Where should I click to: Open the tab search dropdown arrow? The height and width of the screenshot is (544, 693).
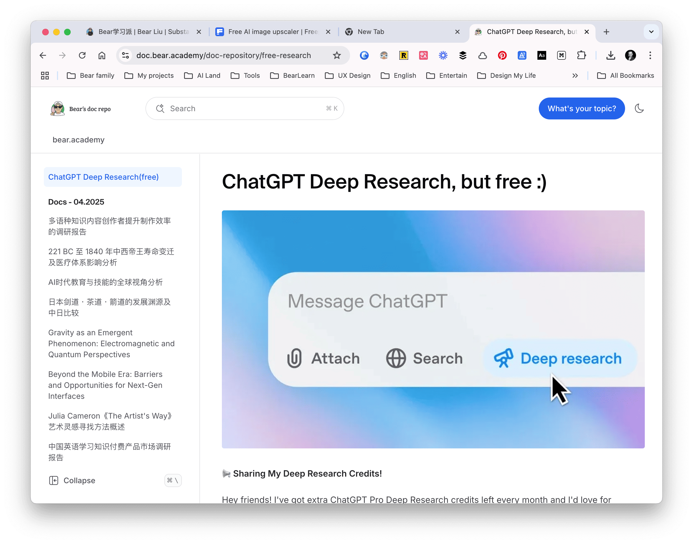[x=651, y=32]
